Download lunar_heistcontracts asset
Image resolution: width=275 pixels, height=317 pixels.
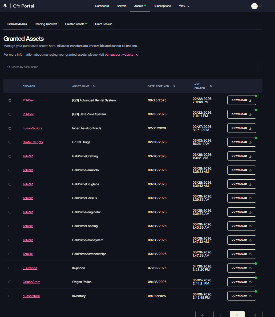[242, 128]
